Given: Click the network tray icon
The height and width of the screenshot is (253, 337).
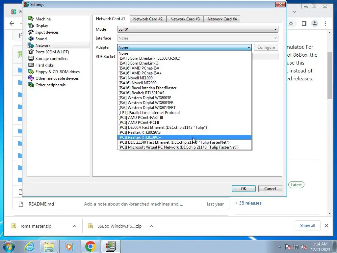Looking at the screenshot, I should 296,247.
